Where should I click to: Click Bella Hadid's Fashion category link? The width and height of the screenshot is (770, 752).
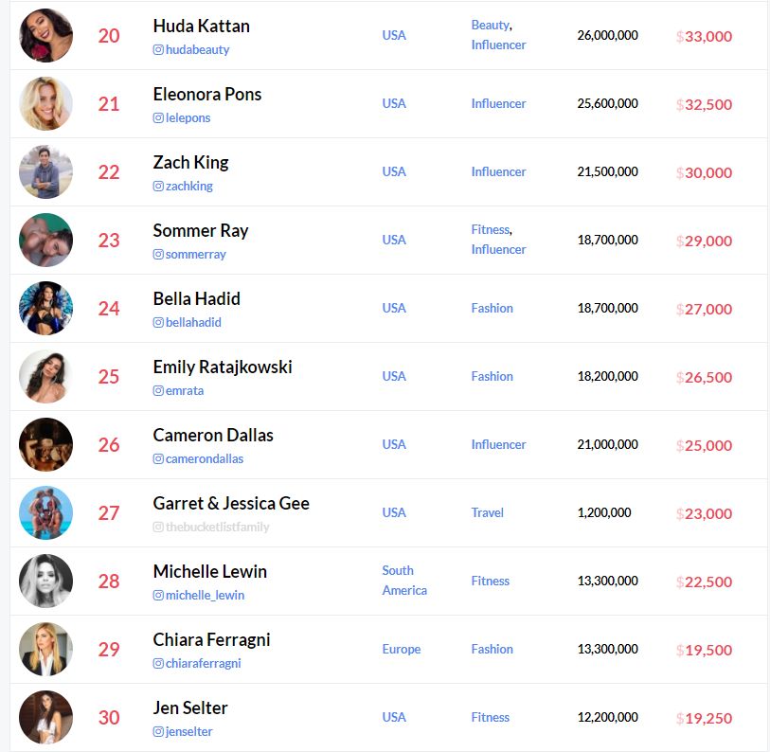pyautogui.click(x=492, y=308)
